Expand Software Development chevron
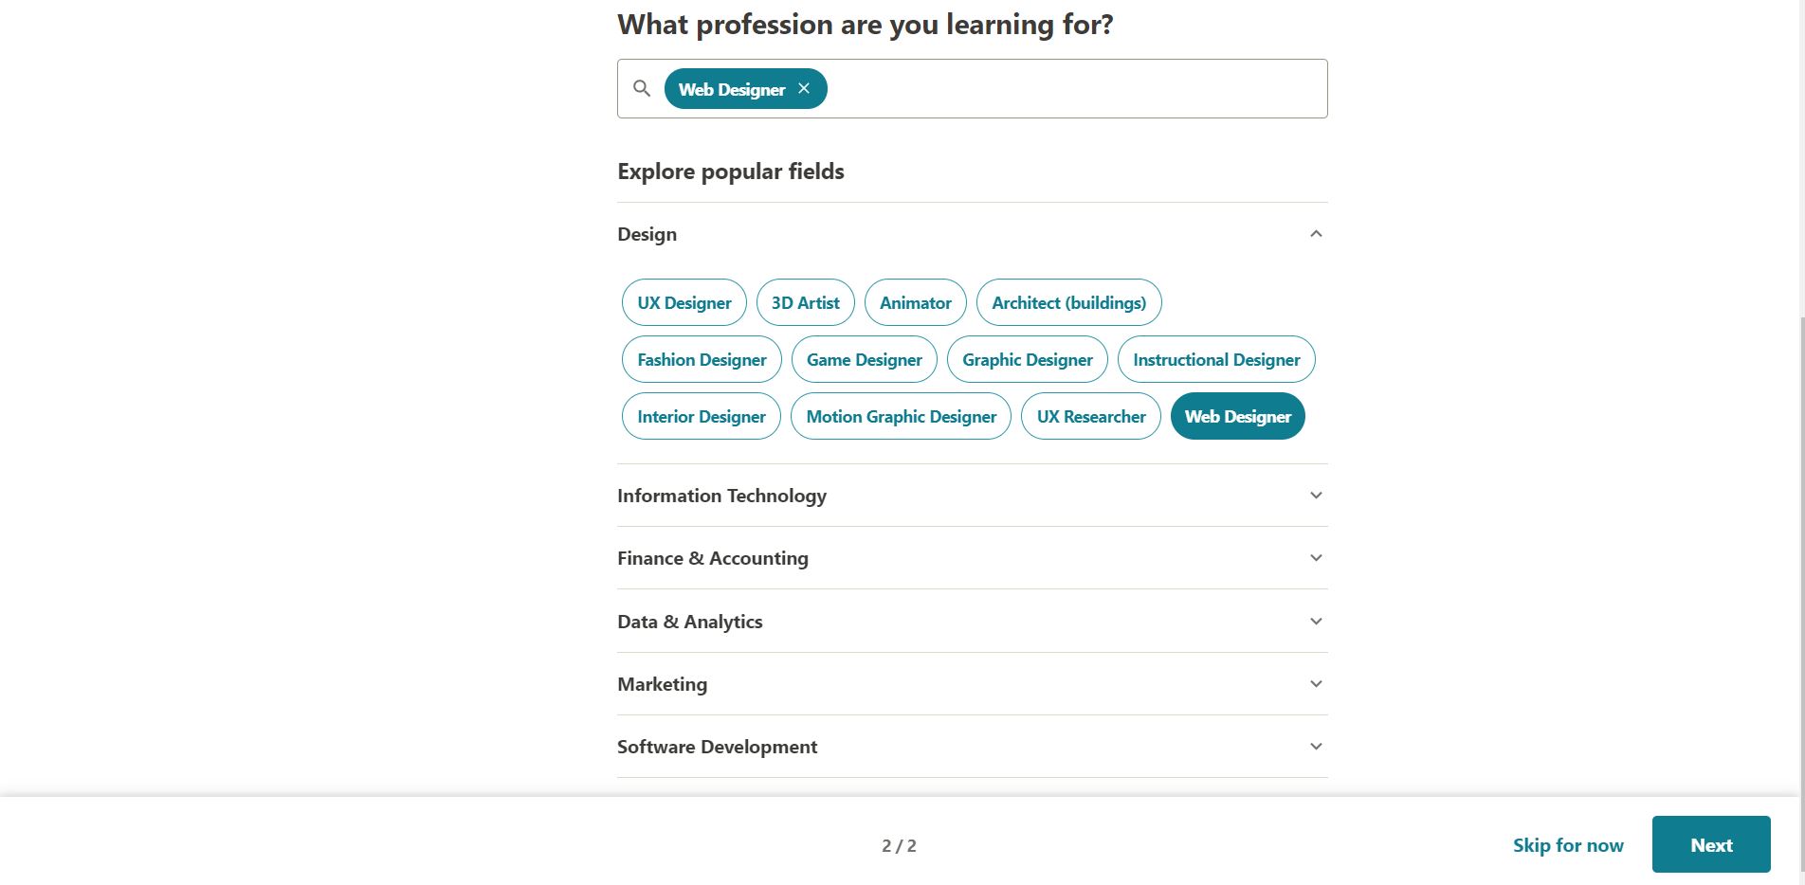 [x=1316, y=747]
